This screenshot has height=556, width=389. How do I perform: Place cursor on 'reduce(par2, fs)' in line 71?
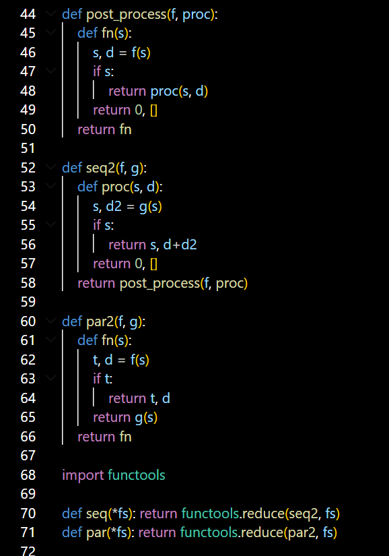click(289, 533)
